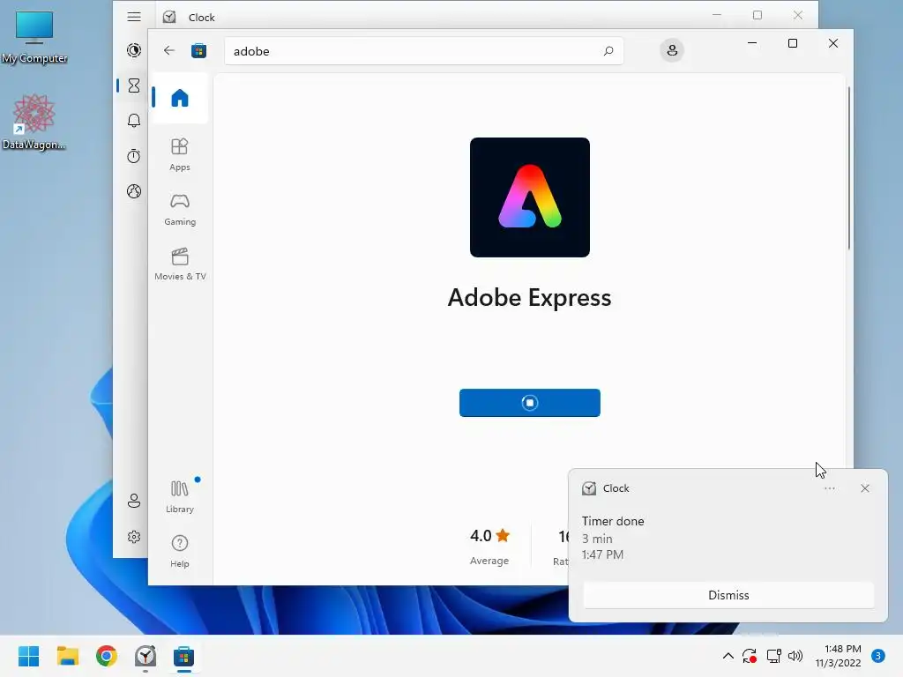Open Google Chrome from taskbar

click(107, 656)
